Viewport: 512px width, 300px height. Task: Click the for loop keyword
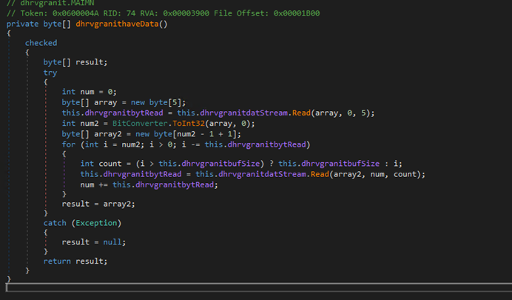click(68, 143)
